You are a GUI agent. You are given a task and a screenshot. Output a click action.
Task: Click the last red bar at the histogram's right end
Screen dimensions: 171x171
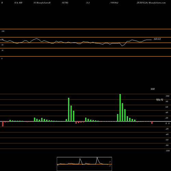tap(152, 122)
